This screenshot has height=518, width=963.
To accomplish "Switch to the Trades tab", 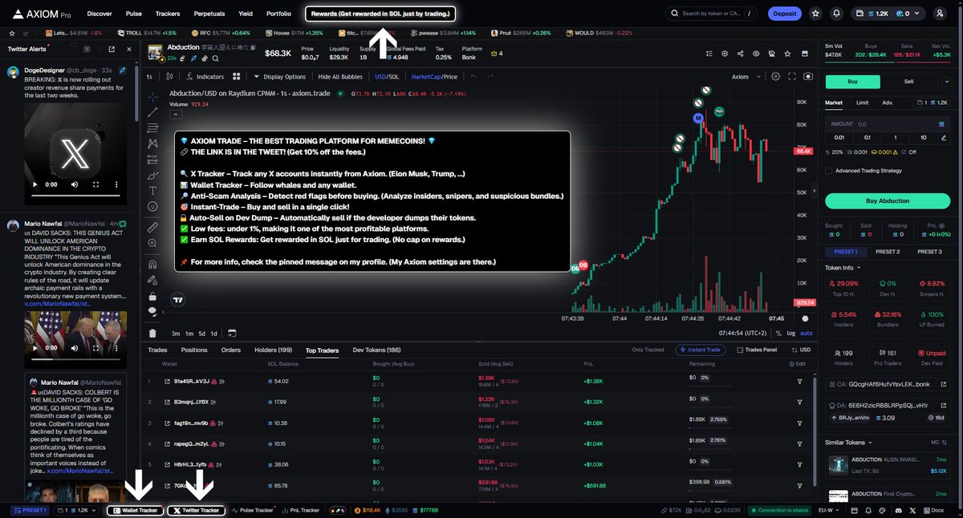I will point(157,350).
